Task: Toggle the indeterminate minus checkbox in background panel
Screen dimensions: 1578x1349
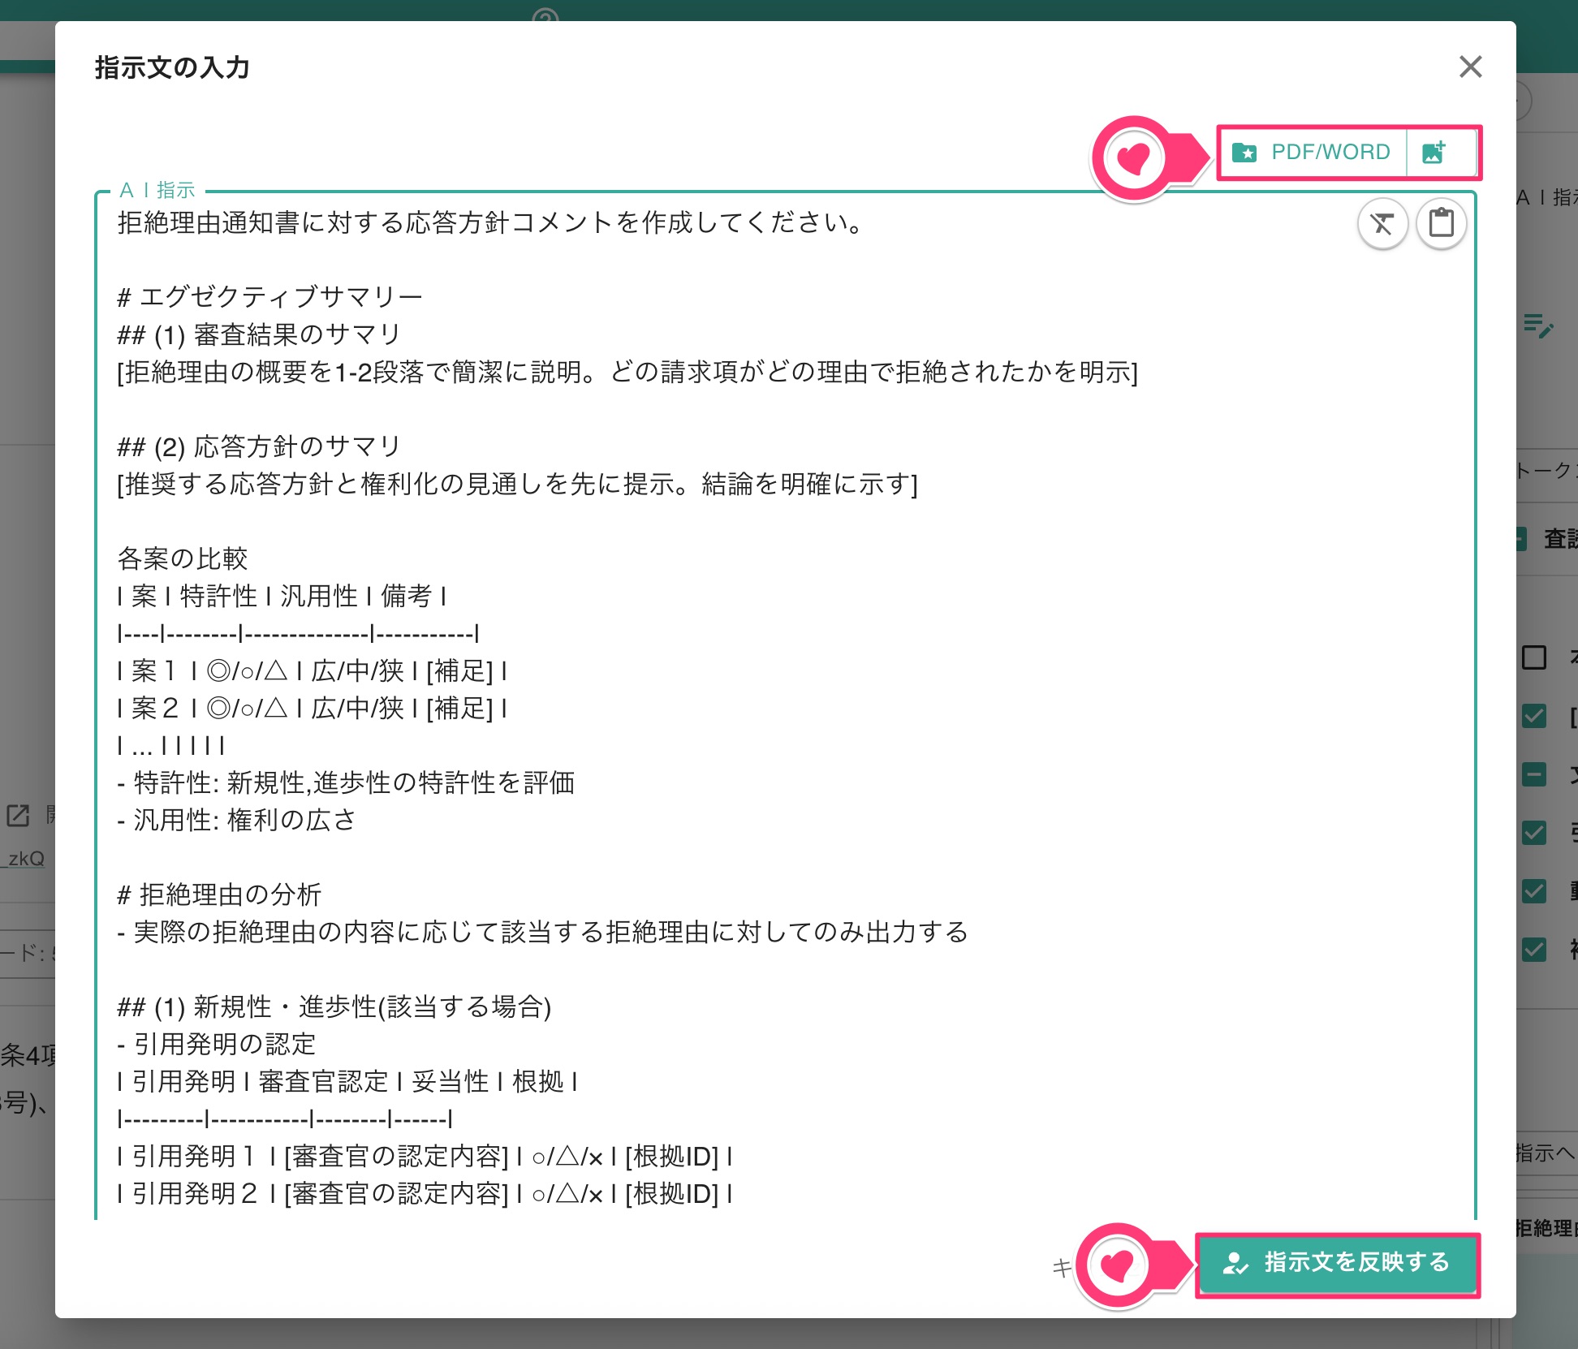Action: click(1533, 774)
